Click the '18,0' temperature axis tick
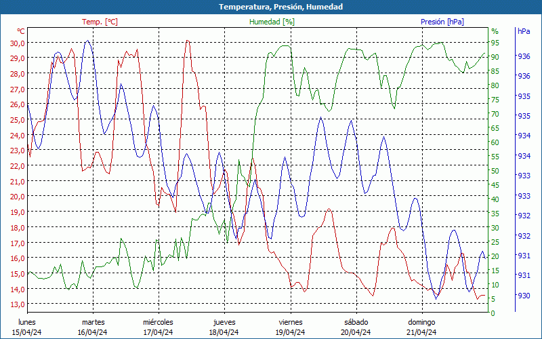The image size is (542, 339). (18, 228)
